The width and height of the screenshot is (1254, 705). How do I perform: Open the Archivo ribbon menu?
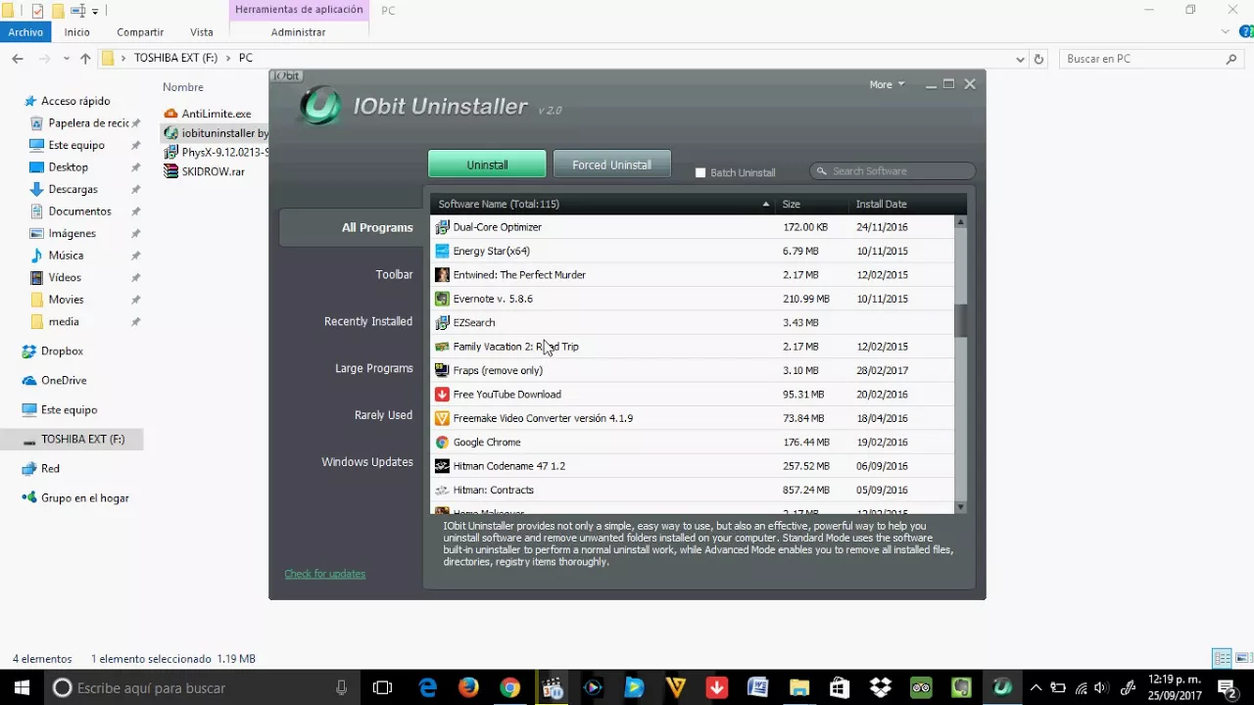coord(25,32)
